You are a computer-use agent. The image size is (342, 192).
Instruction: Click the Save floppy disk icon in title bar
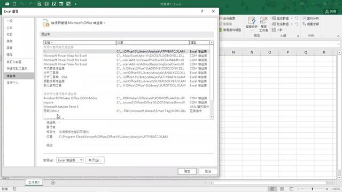[x=46, y=4]
